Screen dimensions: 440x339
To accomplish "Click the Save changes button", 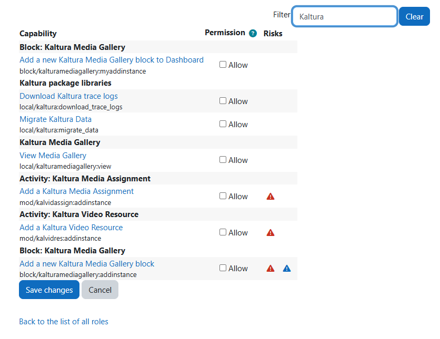I will 49,290.
